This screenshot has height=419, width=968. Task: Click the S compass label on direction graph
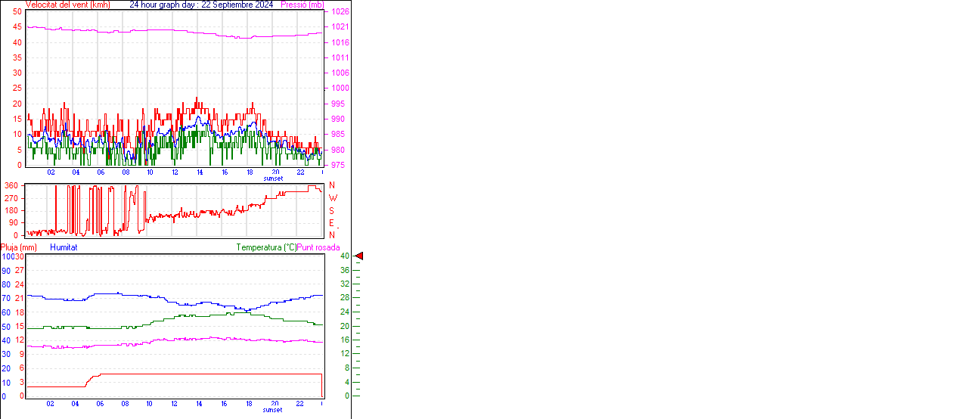click(x=332, y=210)
